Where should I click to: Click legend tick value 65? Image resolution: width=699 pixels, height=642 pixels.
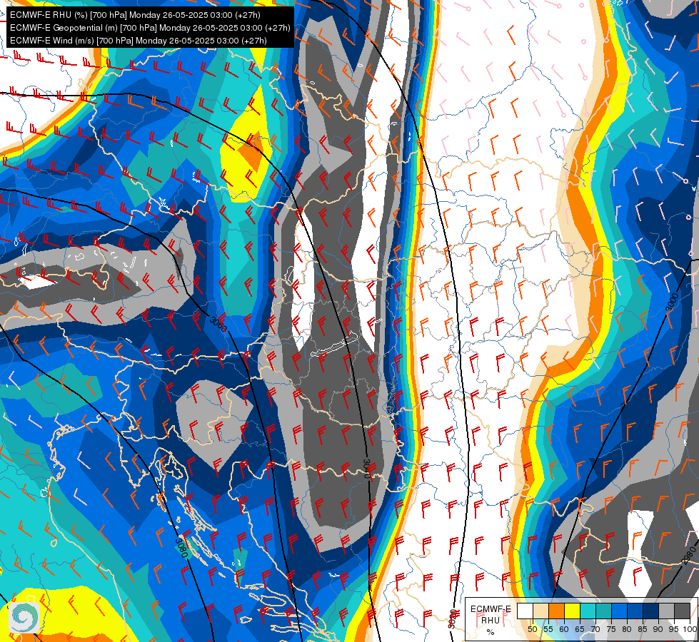click(x=580, y=629)
